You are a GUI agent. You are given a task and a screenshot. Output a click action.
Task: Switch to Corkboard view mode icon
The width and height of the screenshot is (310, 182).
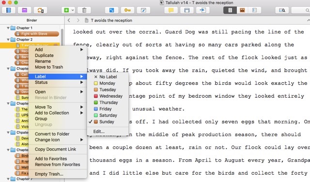point(242,10)
